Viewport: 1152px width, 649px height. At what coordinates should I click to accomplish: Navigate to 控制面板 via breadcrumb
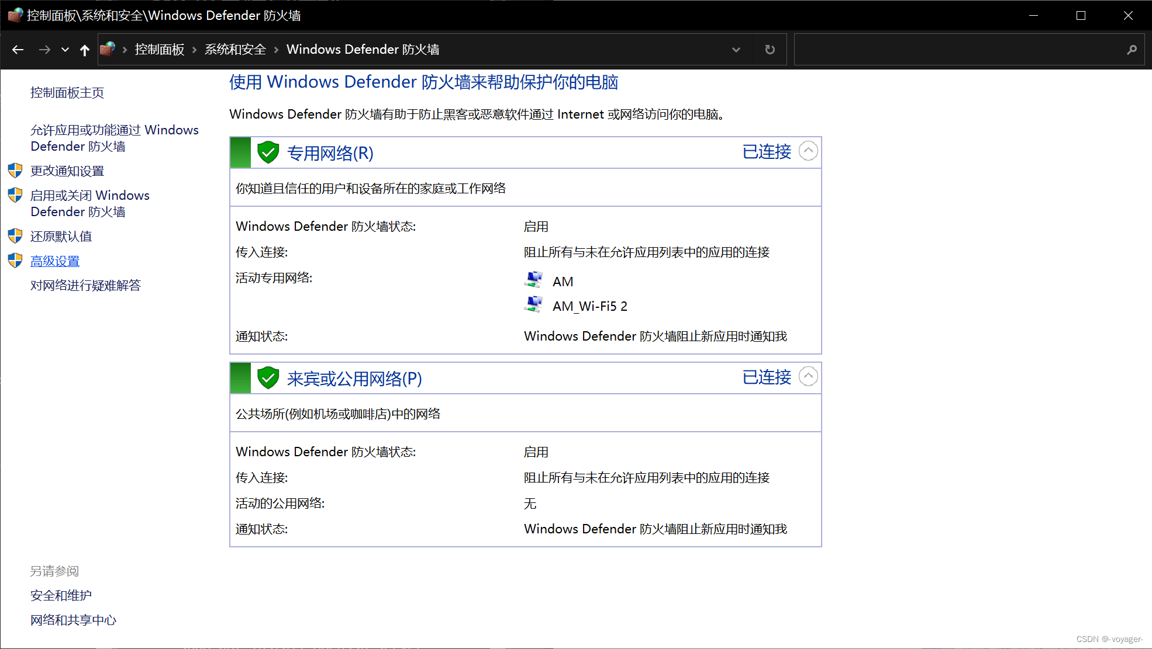pos(159,49)
